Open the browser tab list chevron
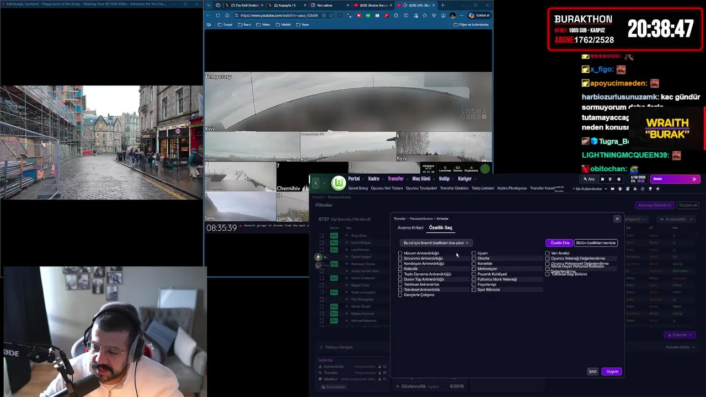Viewport: 706px width, 397px height. [x=208, y=5]
